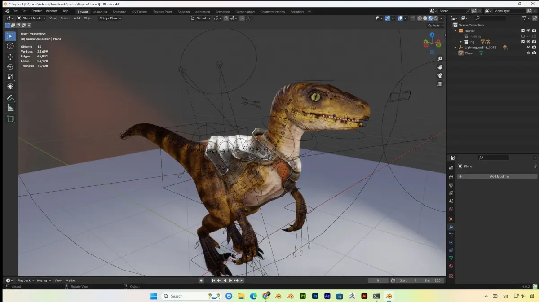The width and height of the screenshot is (539, 302).
Task: Hide the Plane object in viewport
Action: tap(528, 53)
